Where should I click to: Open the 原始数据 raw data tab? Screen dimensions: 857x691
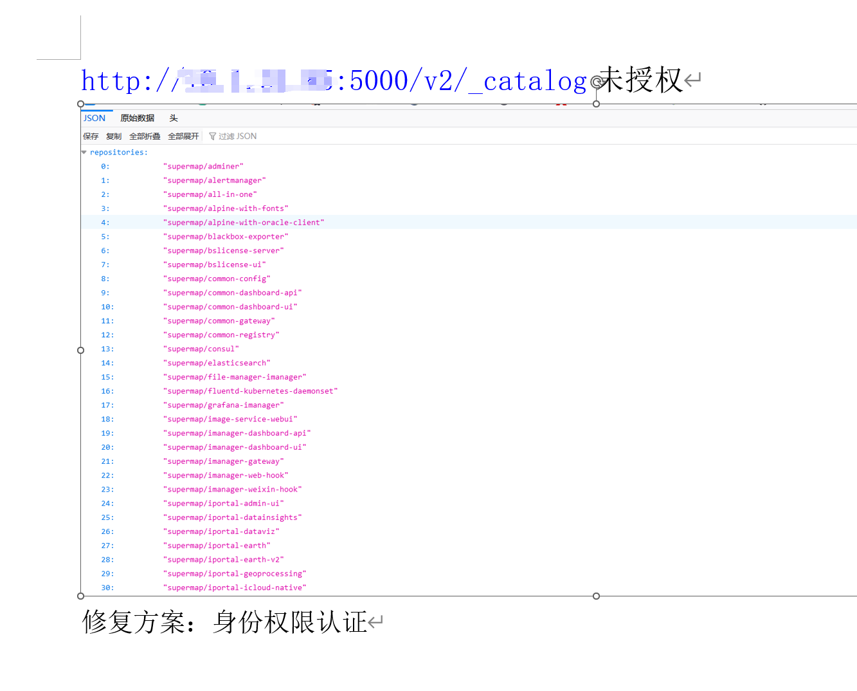coord(138,118)
